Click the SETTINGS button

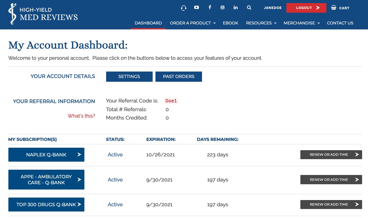coord(129,76)
